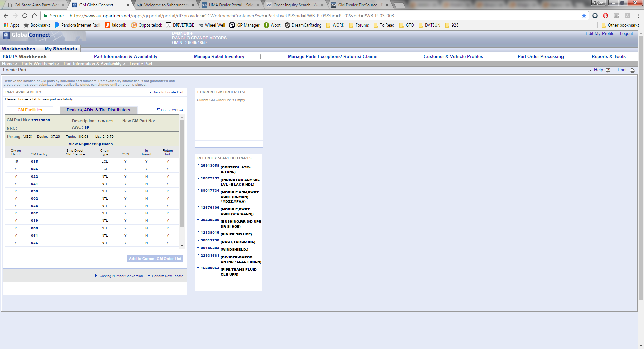Open Part Information & Availability menu
644x349 pixels.
tap(125, 57)
